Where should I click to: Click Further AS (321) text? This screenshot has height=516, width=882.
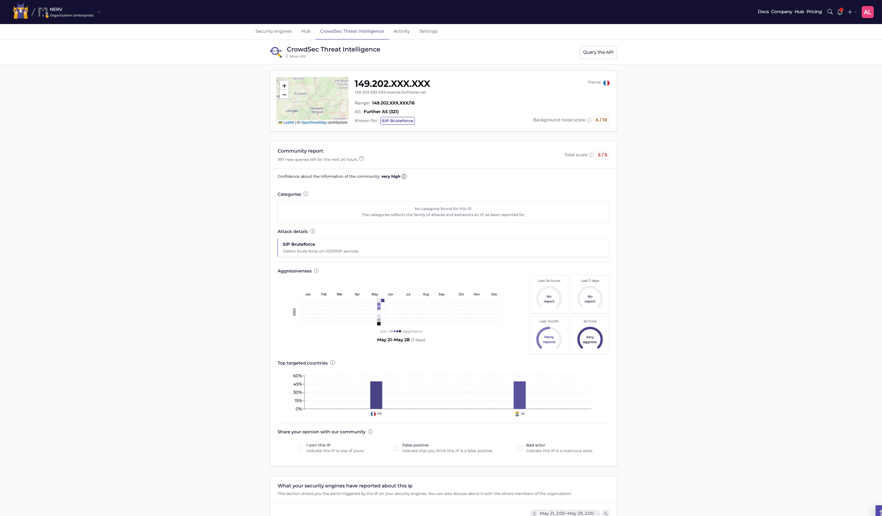click(x=381, y=112)
